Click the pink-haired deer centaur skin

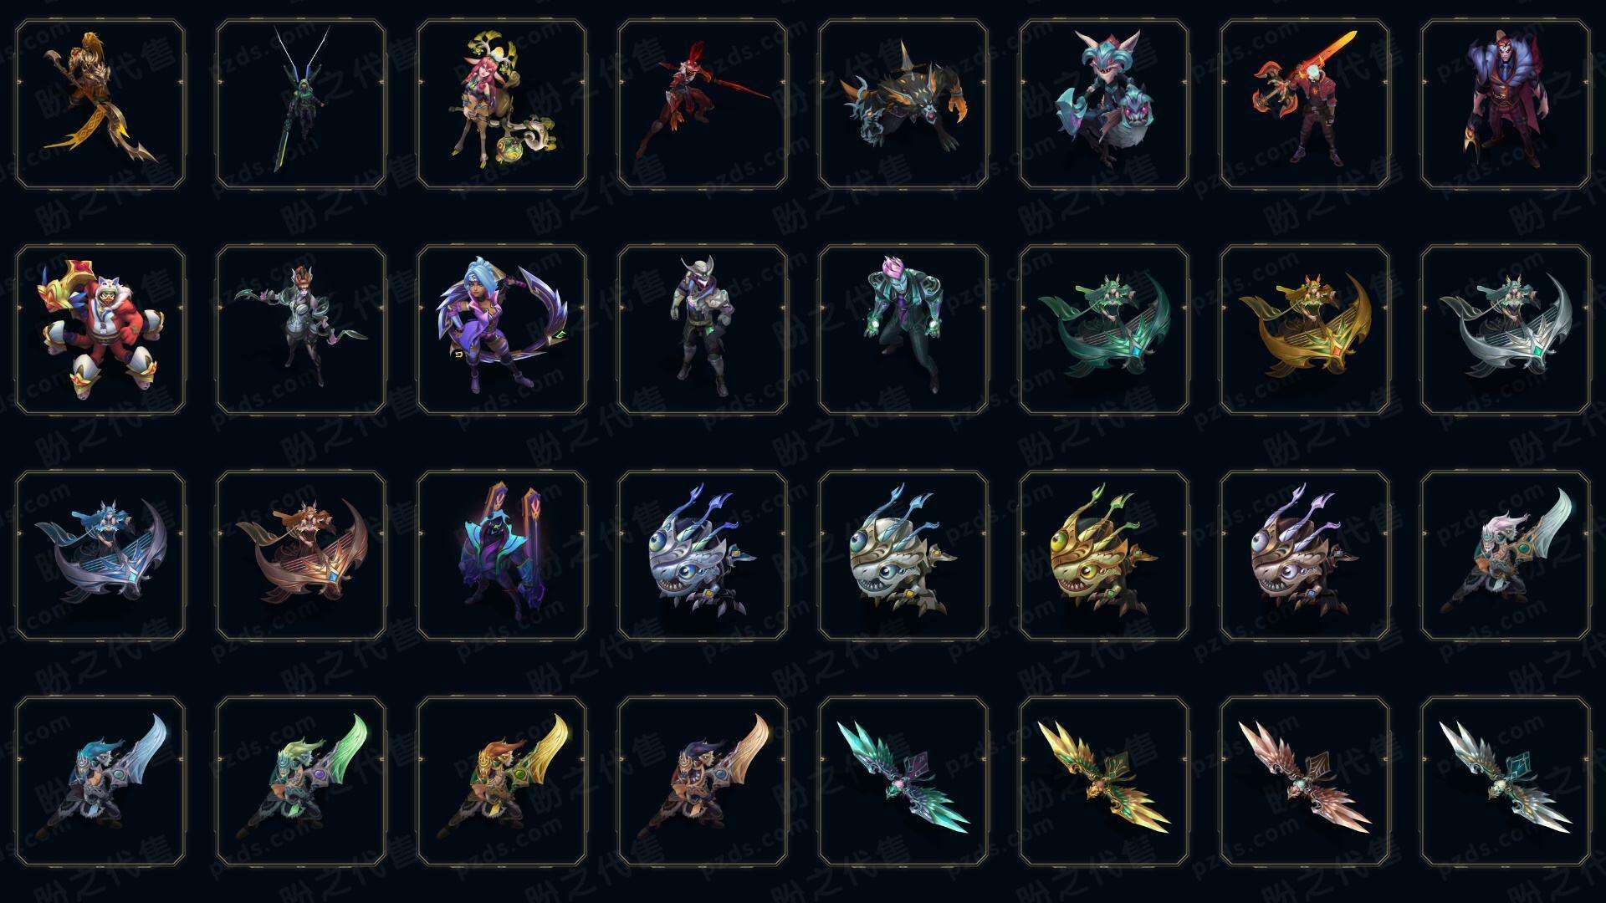click(x=502, y=105)
